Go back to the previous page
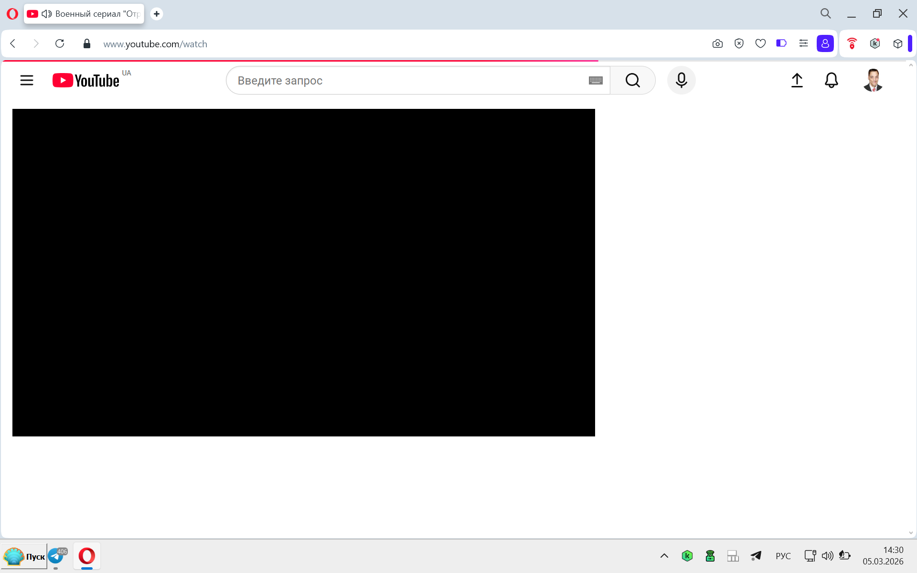 click(13, 44)
